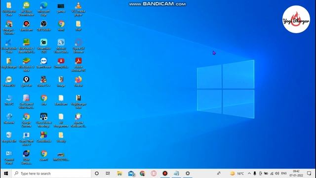The image size is (316, 178).
Task: Select the Recycle Bin icon
Action: pos(9,137)
